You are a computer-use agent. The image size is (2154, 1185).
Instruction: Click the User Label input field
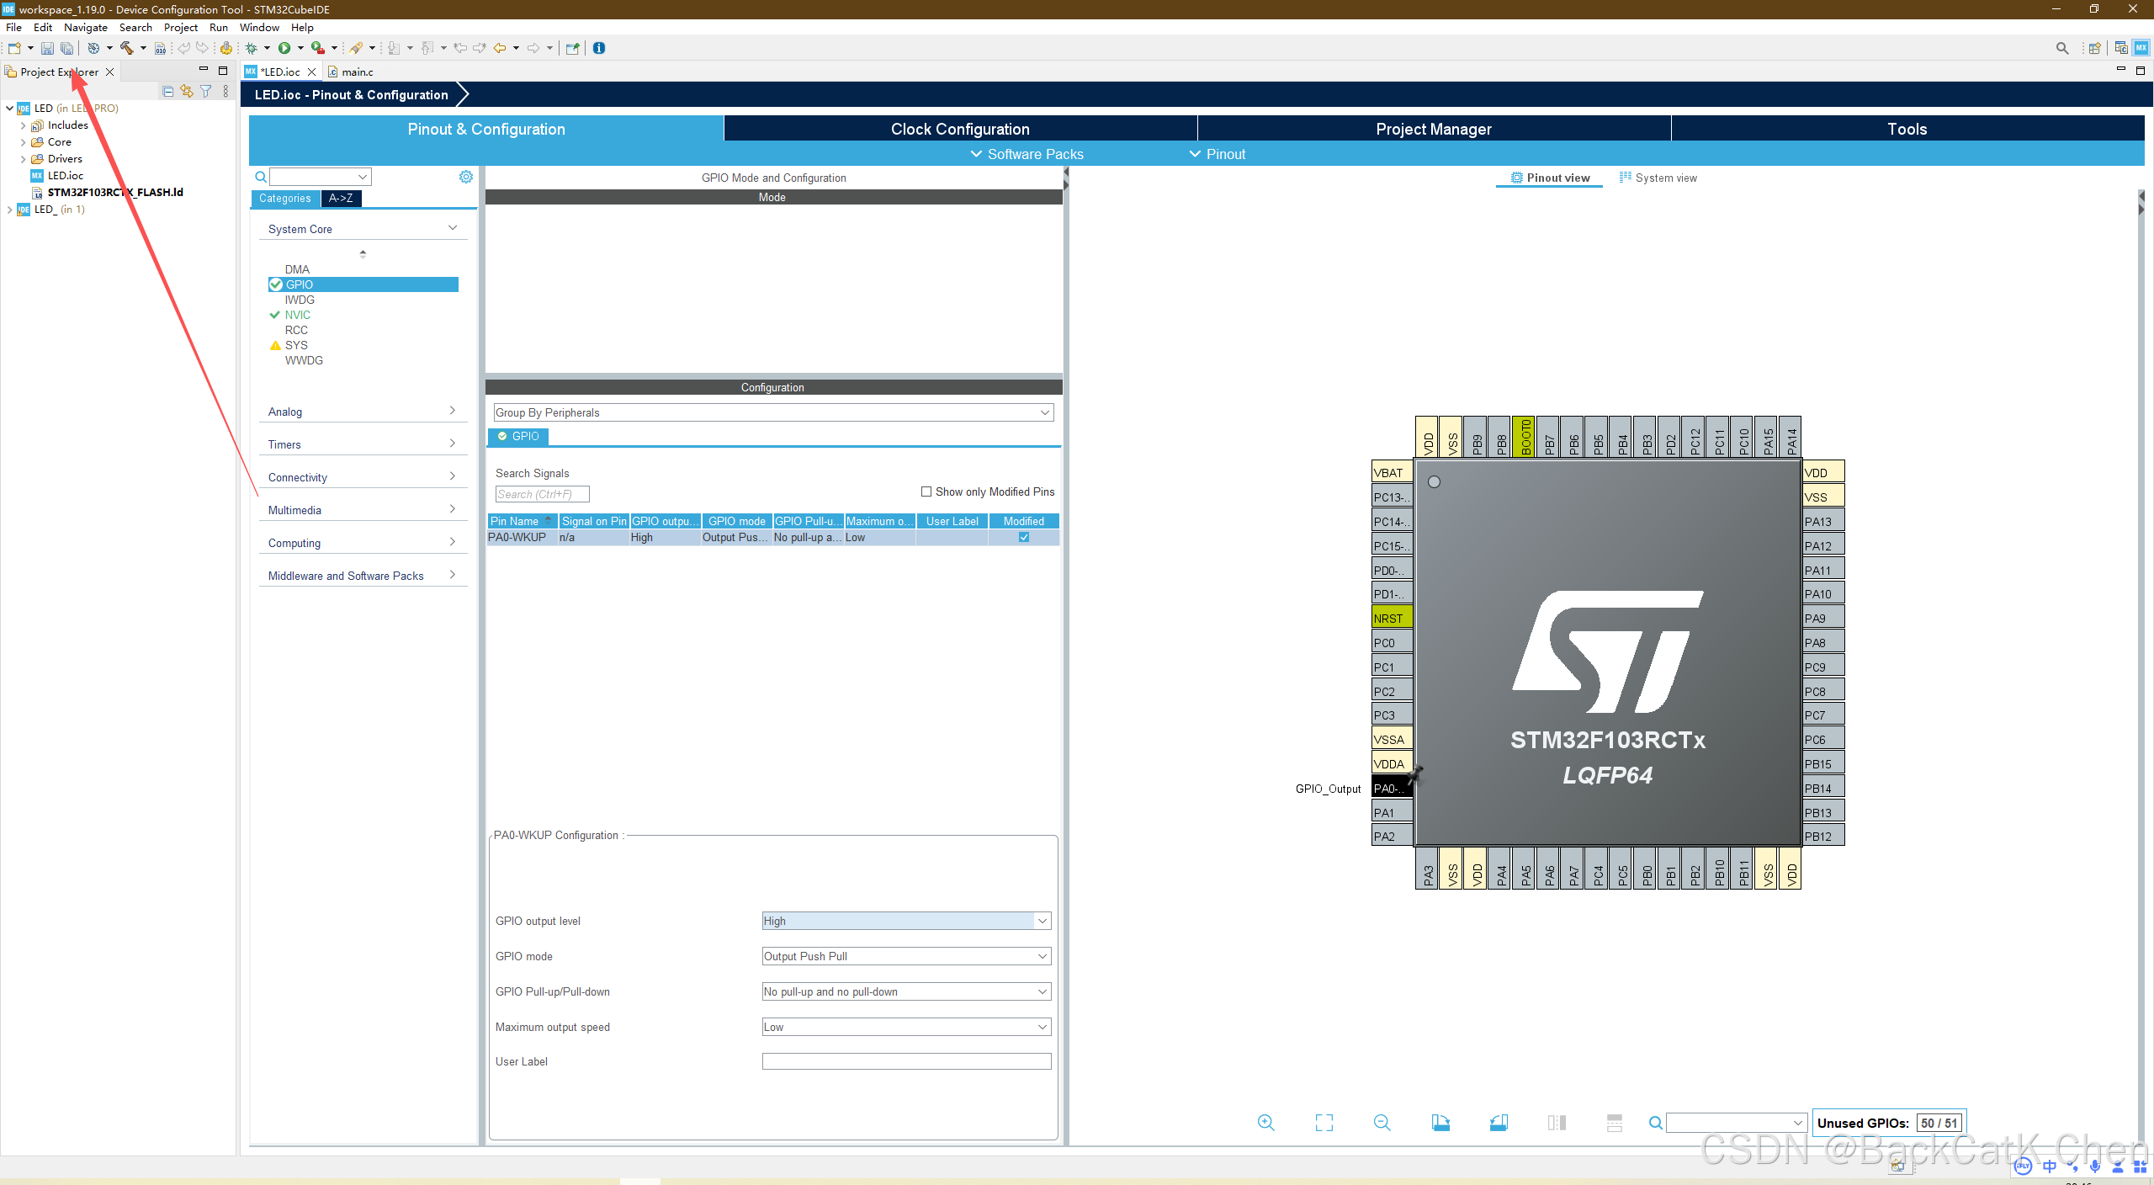906,1061
